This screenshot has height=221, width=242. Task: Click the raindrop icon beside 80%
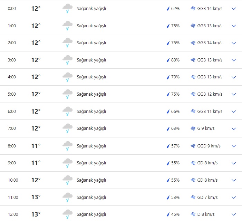[x=168, y=60]
